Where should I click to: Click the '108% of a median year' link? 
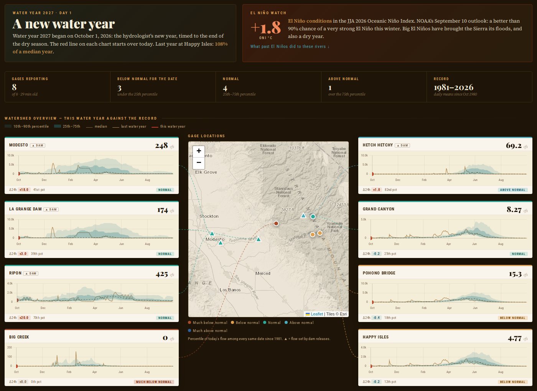pyautogui.click(x=120, y=48)
